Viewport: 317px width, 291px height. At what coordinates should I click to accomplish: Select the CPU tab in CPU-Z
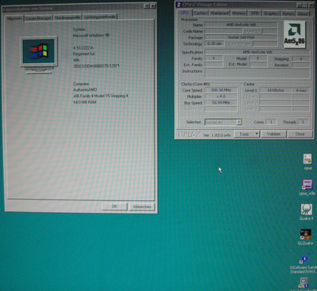tap(185, 13)
